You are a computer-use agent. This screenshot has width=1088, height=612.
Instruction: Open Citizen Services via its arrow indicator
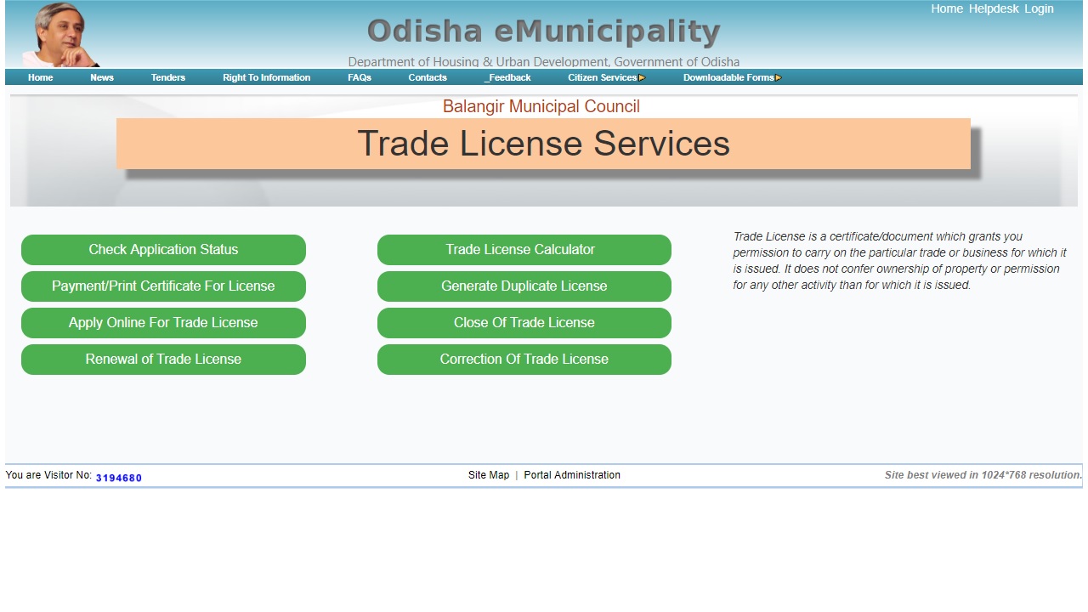point(643,77)
